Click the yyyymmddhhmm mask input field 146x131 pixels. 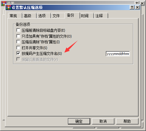point(118,54)
